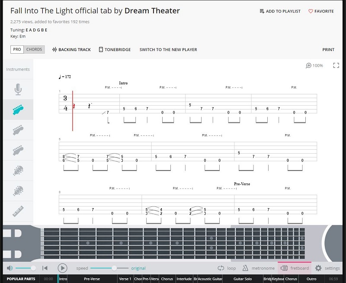Mark the tab as Favorite

[x=321, y=11]
